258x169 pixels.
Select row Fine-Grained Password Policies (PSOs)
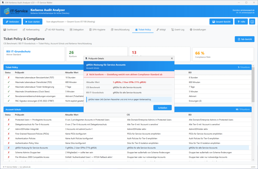127,134
